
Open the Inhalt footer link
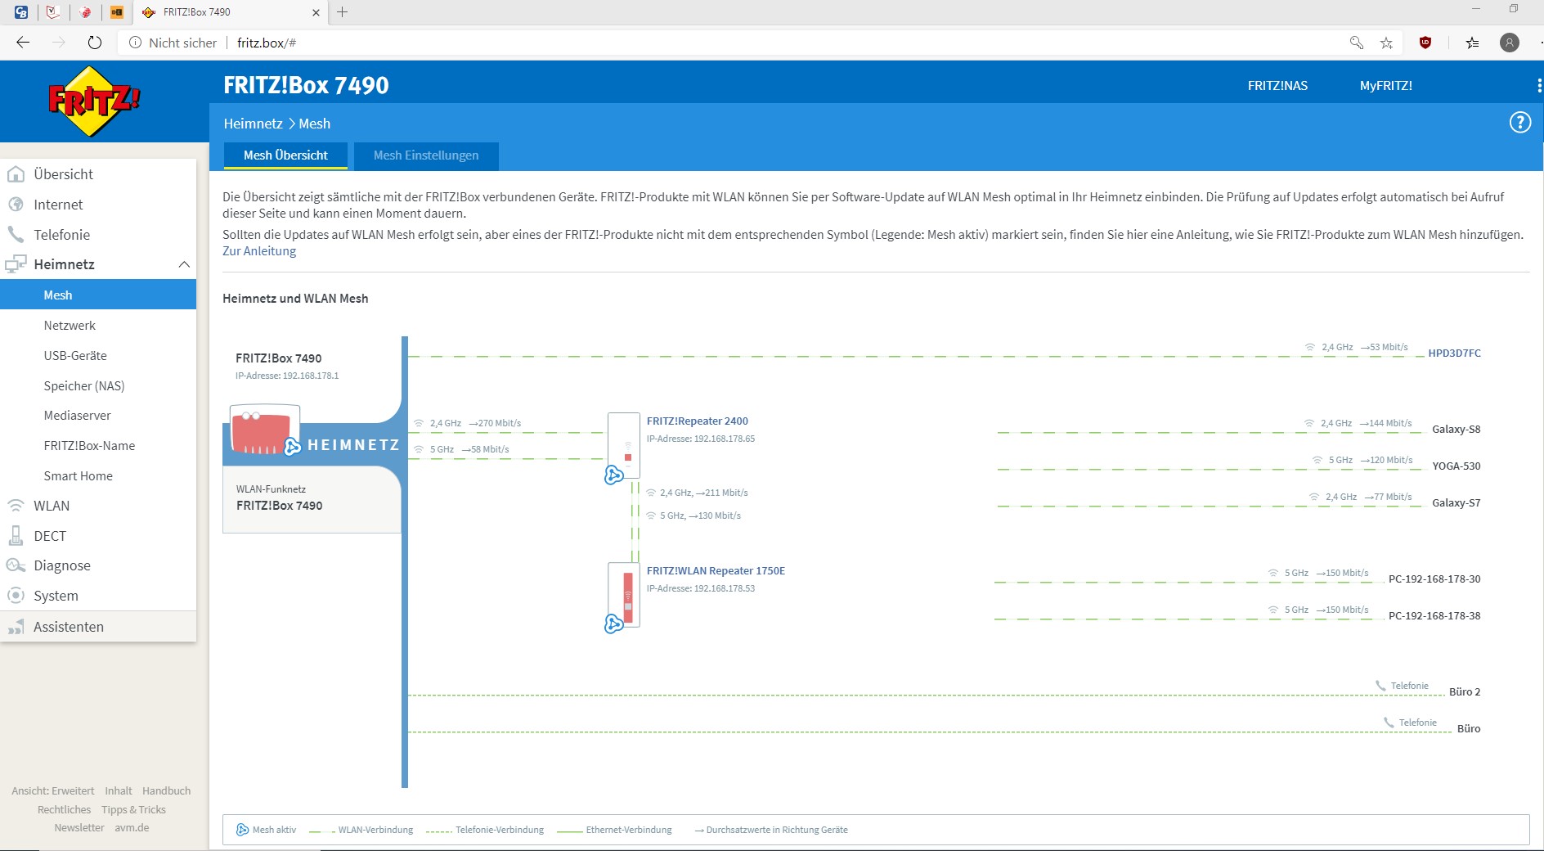[x=119, y=791]
